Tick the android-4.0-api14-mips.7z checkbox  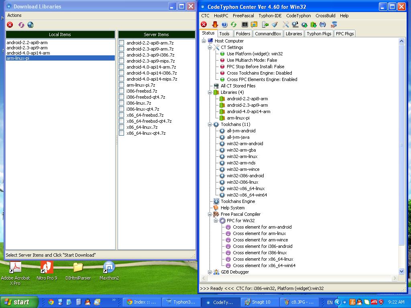pos(121,79)
